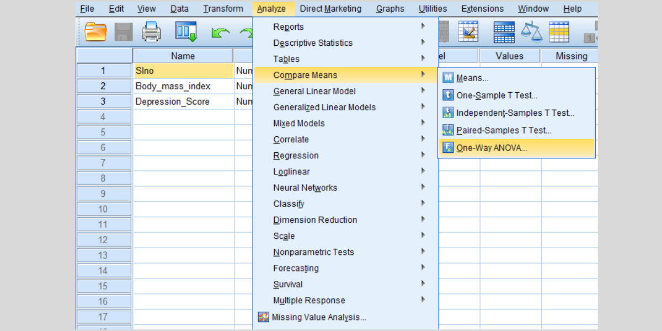Choose Means... in Compare Means submenu
This screenshot has width=662, height=331.
[516, 78]
